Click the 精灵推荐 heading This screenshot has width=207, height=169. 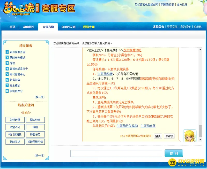[x=26, y=46]
